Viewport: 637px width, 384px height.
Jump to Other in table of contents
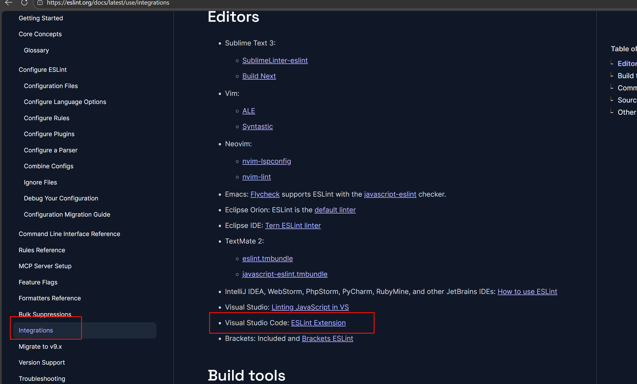[x=627, y=112]
